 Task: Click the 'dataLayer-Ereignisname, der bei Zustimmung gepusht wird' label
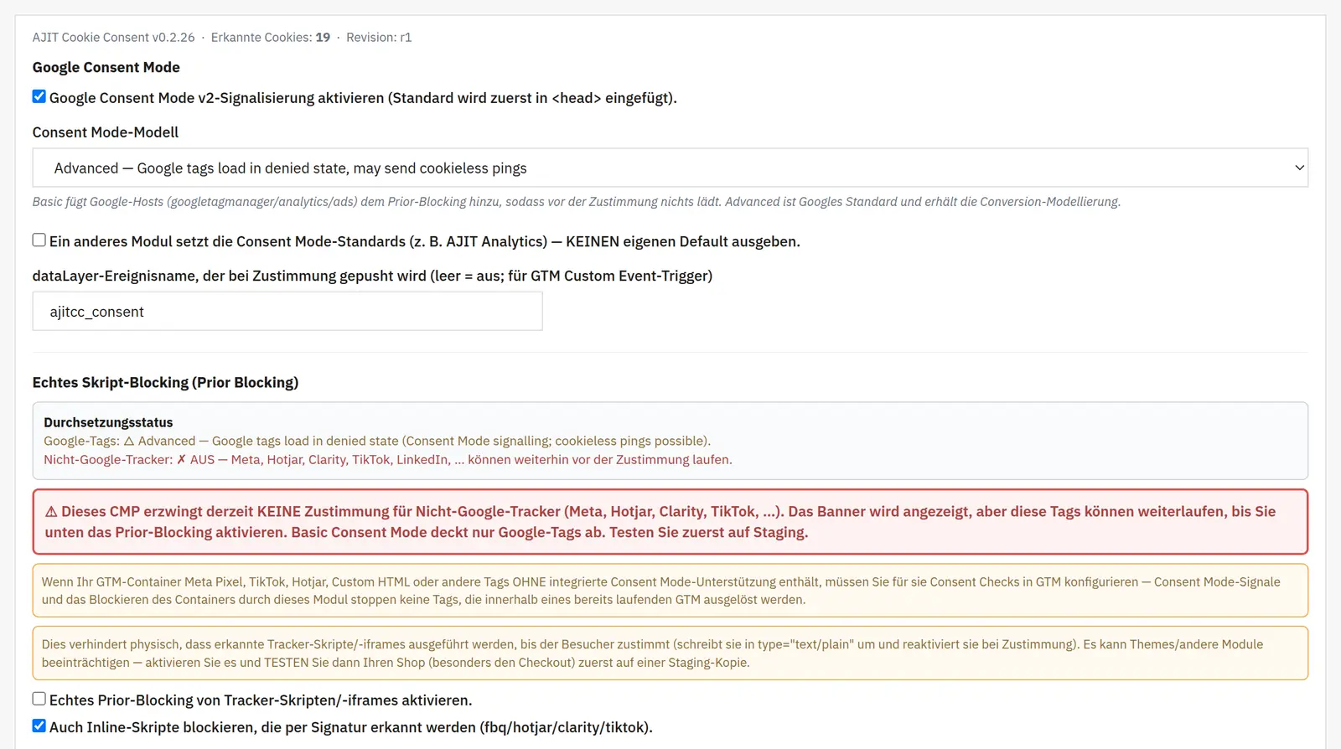tap(372, 276)
